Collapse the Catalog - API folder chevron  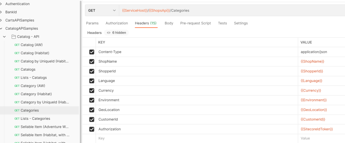pos(4,37)
